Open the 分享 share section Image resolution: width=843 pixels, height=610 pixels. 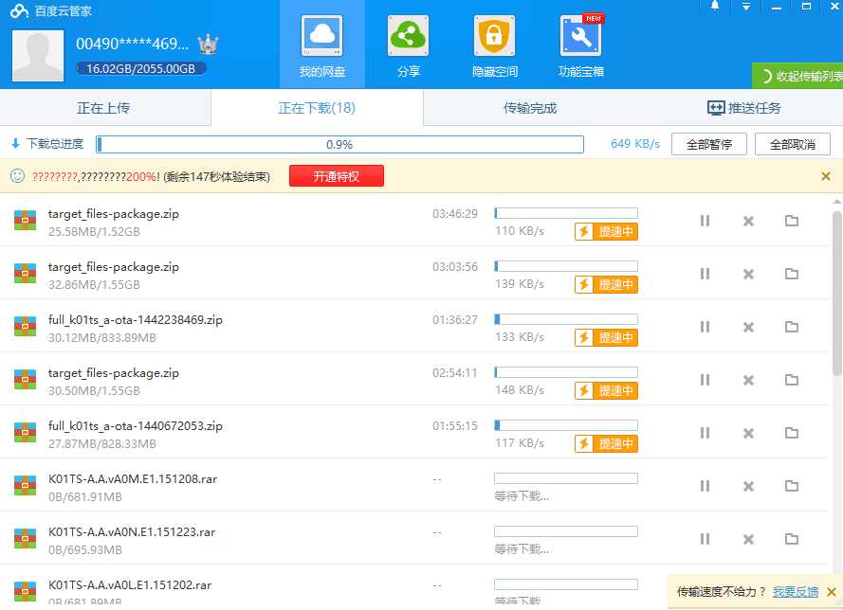pyautogui.click(x=408, y=45)
